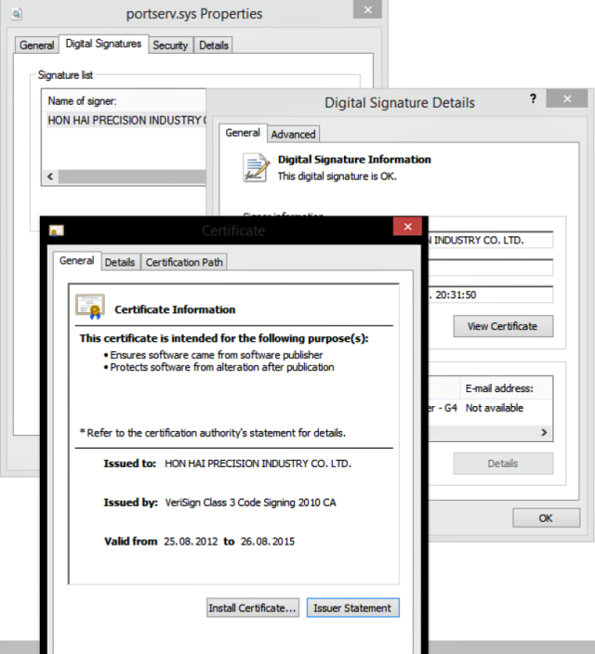Click the signer name field INDUSTRY CO. LTD.

pos(490,241)
